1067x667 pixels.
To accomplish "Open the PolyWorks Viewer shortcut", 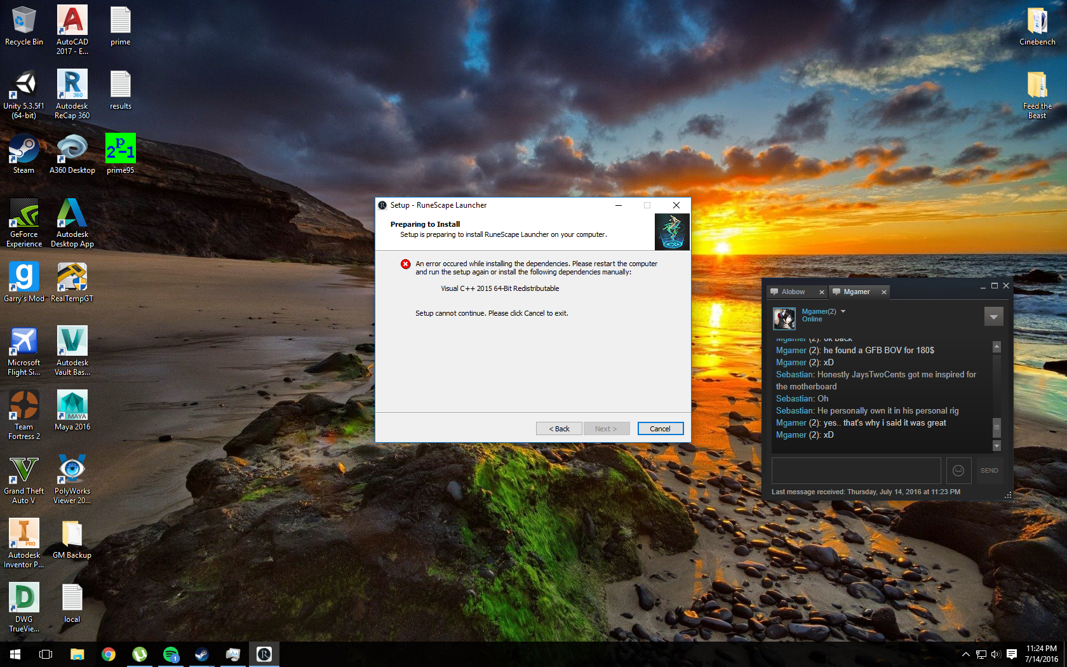I will coord(72,480).
